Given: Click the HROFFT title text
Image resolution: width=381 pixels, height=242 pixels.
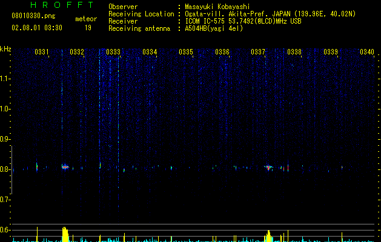Looking at the screenshot, I should [x=62, y=5].
